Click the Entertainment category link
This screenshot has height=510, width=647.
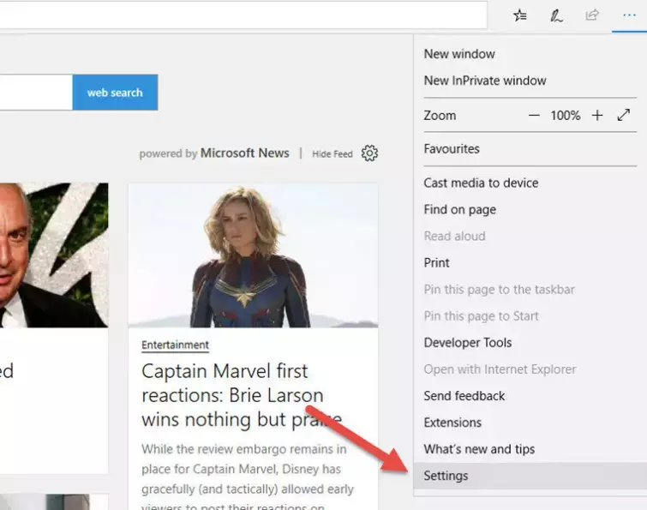coord(176,345)
